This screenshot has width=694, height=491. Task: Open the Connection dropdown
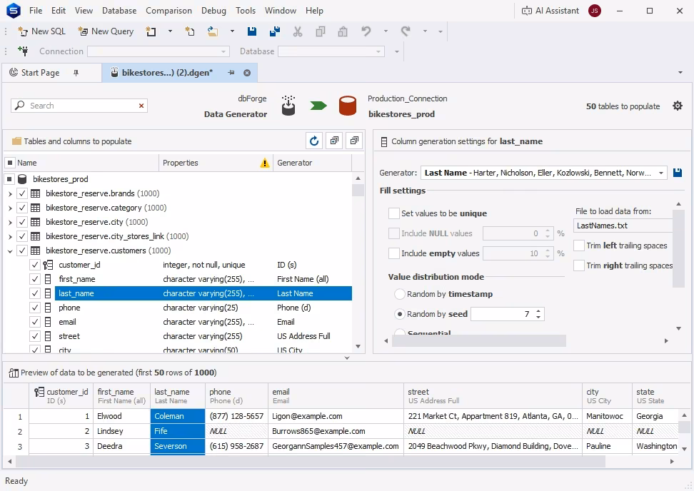(223, 51)
